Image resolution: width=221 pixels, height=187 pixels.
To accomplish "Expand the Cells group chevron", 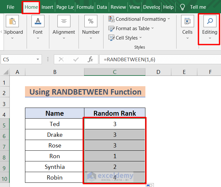I will [x=188, y=38].
